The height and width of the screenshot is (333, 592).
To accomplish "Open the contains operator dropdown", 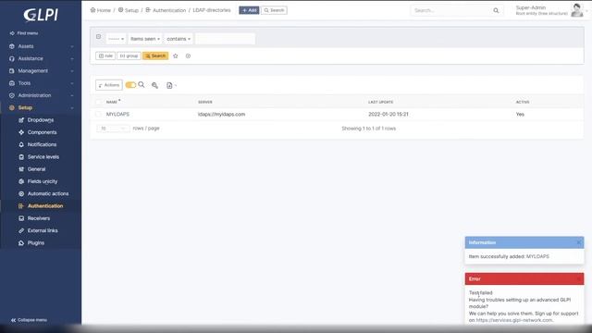I will point(179,39).
